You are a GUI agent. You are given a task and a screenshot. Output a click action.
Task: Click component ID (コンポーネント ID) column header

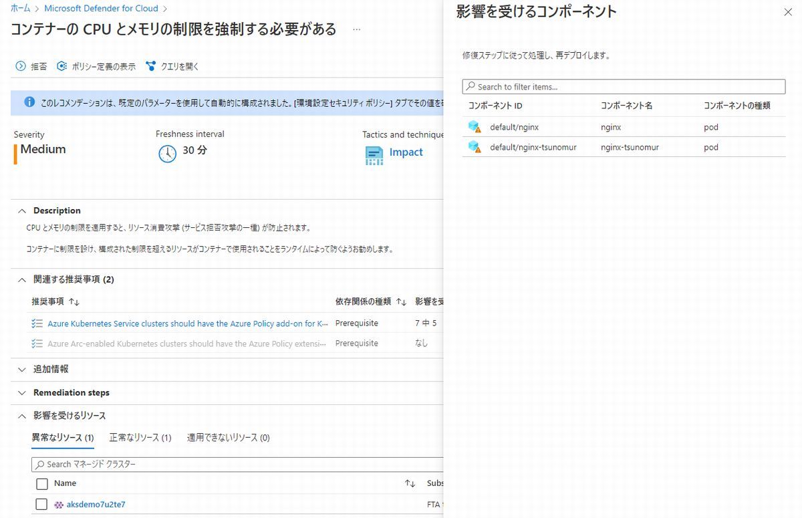pos(495,106)
